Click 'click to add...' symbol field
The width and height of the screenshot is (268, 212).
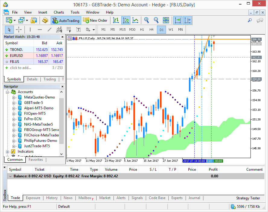pyautogui.click(x=21, y=68)
